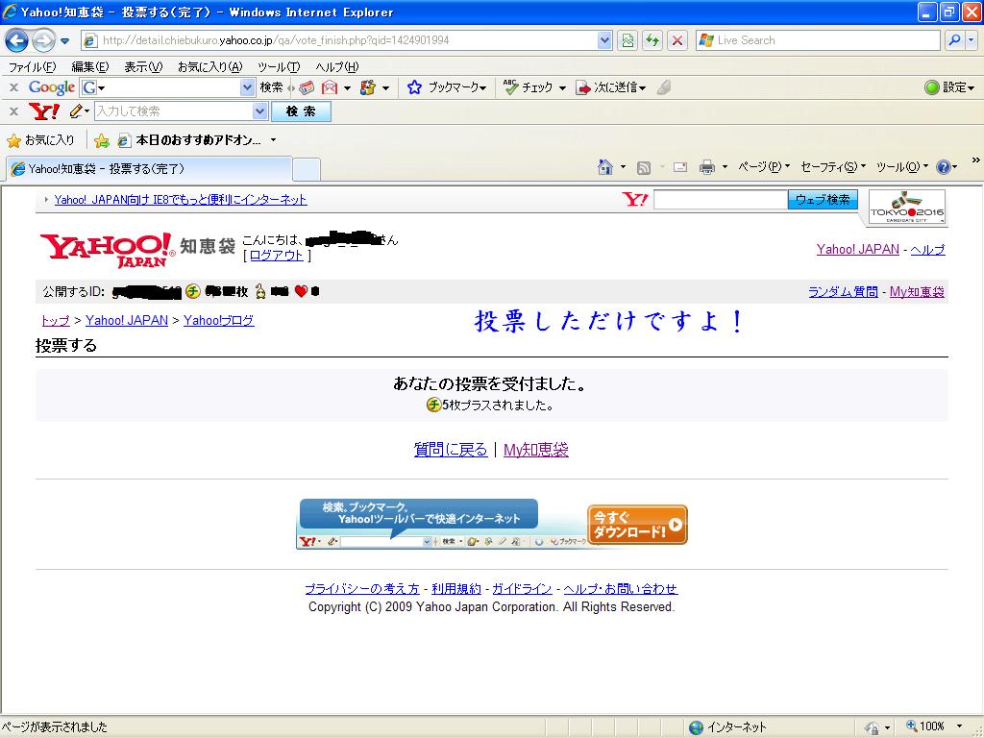The width and height of the screenshot is (984, 738).
Task: Click the Google toolbar highlighter pen icon
Action: pos(664,87)
